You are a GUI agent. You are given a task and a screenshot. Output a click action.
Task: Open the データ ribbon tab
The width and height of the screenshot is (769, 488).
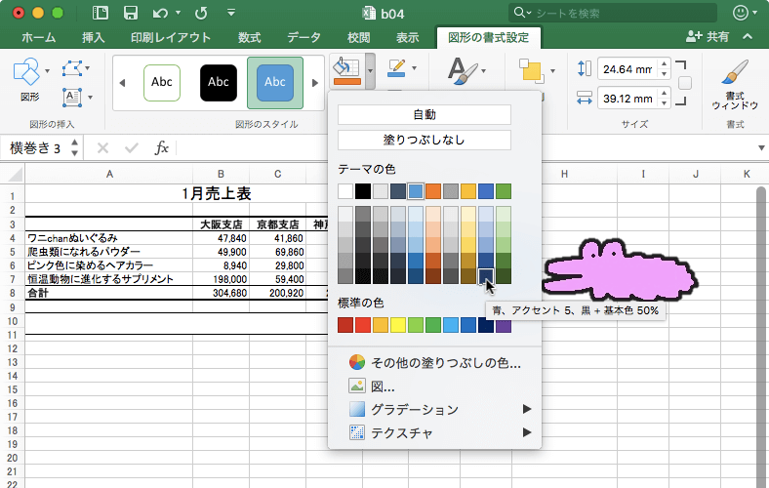point(304,37)
